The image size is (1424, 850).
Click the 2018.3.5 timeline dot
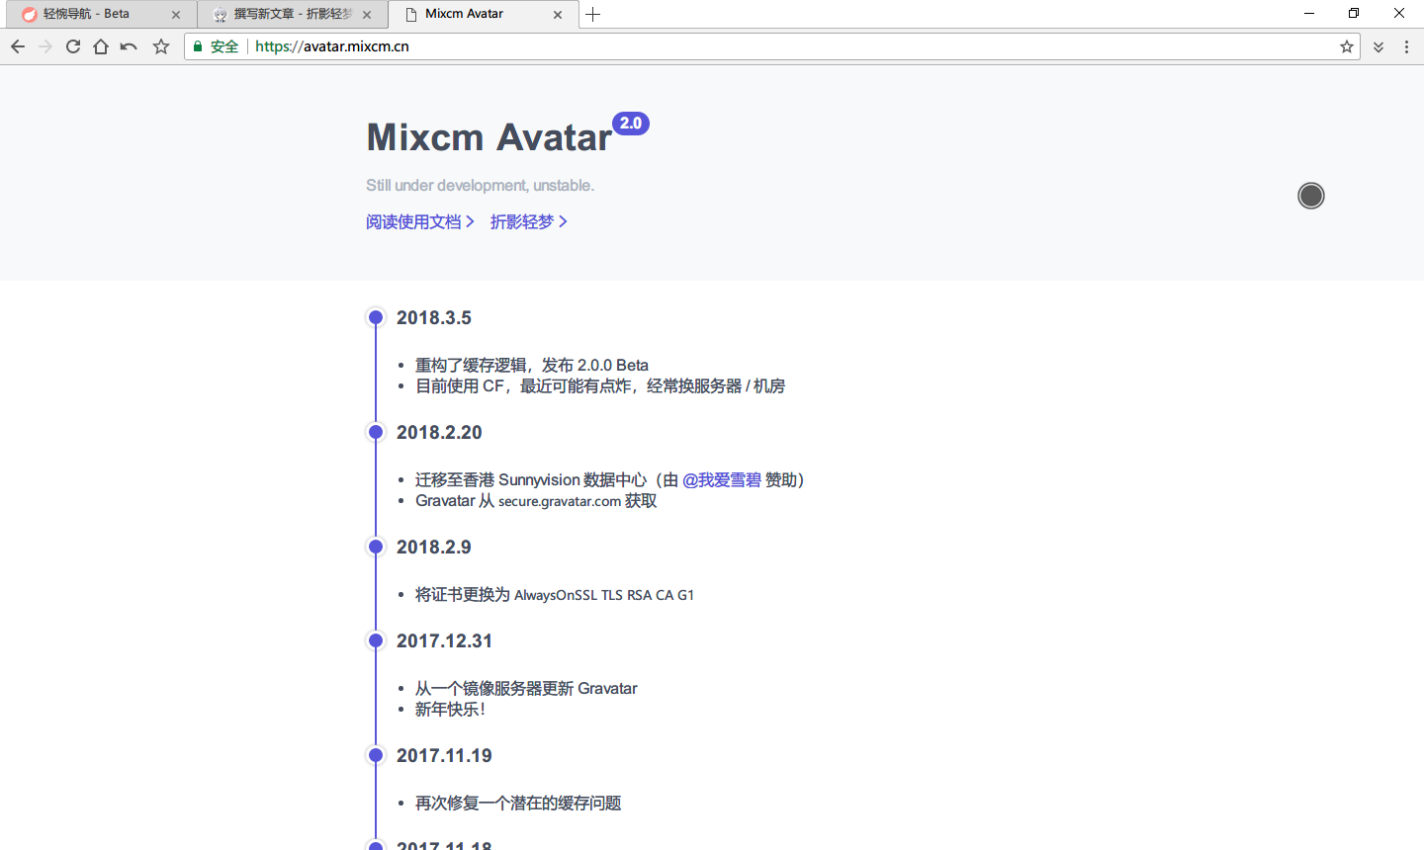376,317
